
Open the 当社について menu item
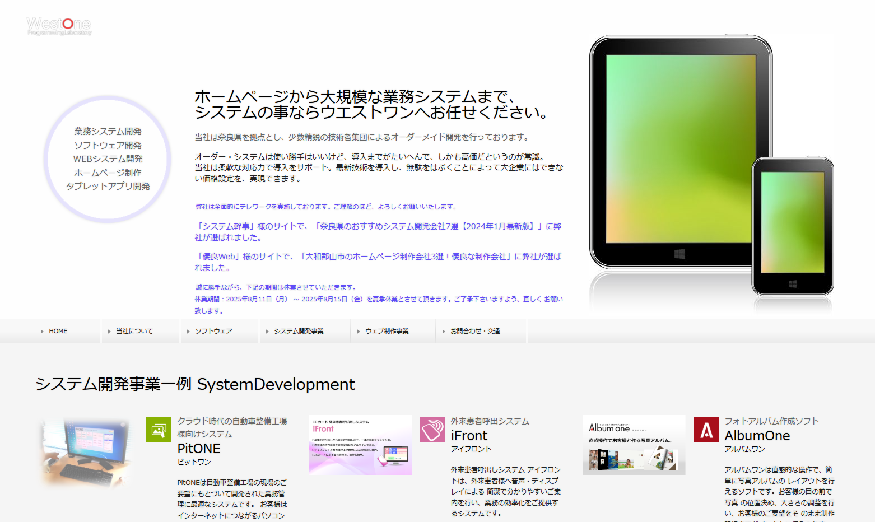tap(134, 332)
